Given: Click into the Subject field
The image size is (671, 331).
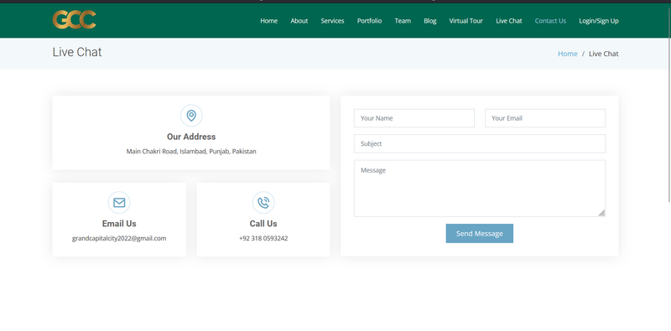Looking at the screenshot, I should [x=480, y=143].
